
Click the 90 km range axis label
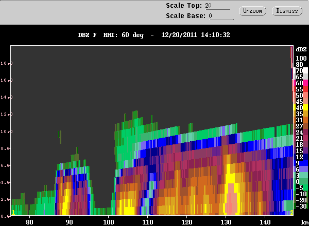click(69, 222)
